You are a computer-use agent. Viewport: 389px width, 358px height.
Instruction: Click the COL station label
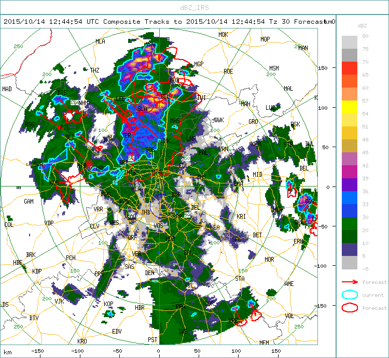point(9,225)
